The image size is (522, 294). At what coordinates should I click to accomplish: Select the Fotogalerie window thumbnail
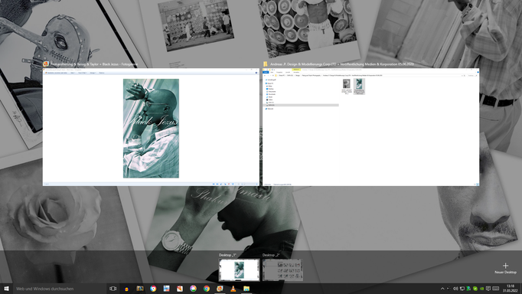point(151,127)
